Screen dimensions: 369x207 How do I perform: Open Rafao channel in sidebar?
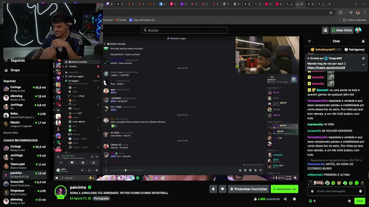(25, 115)
